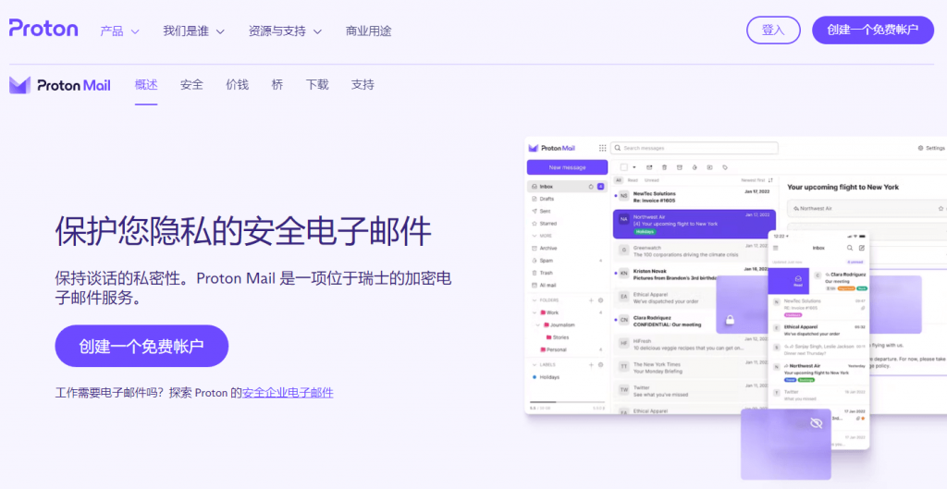Screen dimensions: 947x489
Task: Click the archive box icon in the message toolbar
Action: 680,167
